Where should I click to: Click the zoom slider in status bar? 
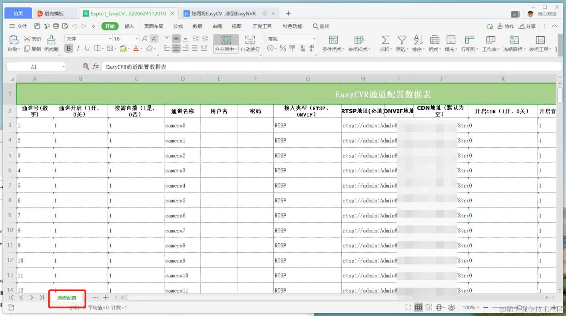(x=520, y=308)
